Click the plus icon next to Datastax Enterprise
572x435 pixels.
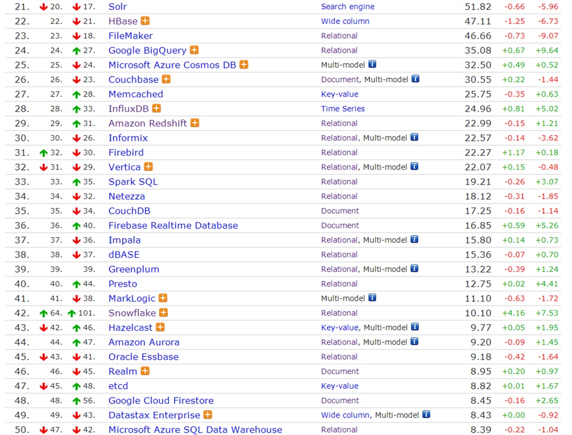pos(208,415)
